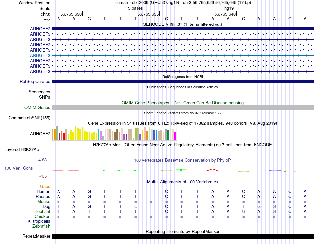Image resolution: width=314 pixels, height=244 pixels.
Task: Click position marker 56,765,630
Action: coord(71,14)
